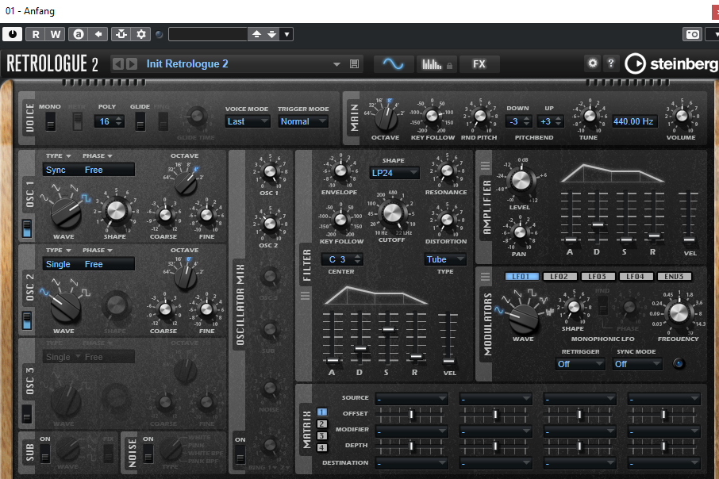Open the OSC 1 Type dropdown

tap(58, 156)
